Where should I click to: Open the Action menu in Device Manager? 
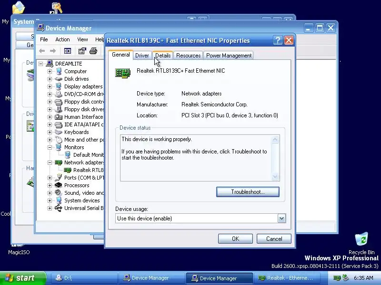62,39
